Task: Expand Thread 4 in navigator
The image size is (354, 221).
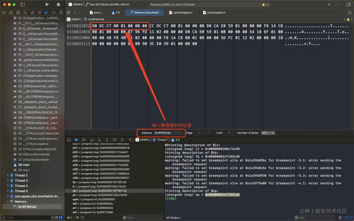Action: coord(8,186)
